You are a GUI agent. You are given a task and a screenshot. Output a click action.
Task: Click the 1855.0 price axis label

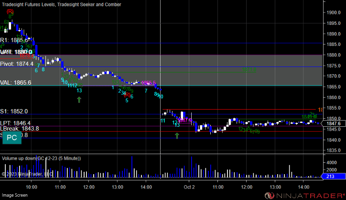(333, 108)
